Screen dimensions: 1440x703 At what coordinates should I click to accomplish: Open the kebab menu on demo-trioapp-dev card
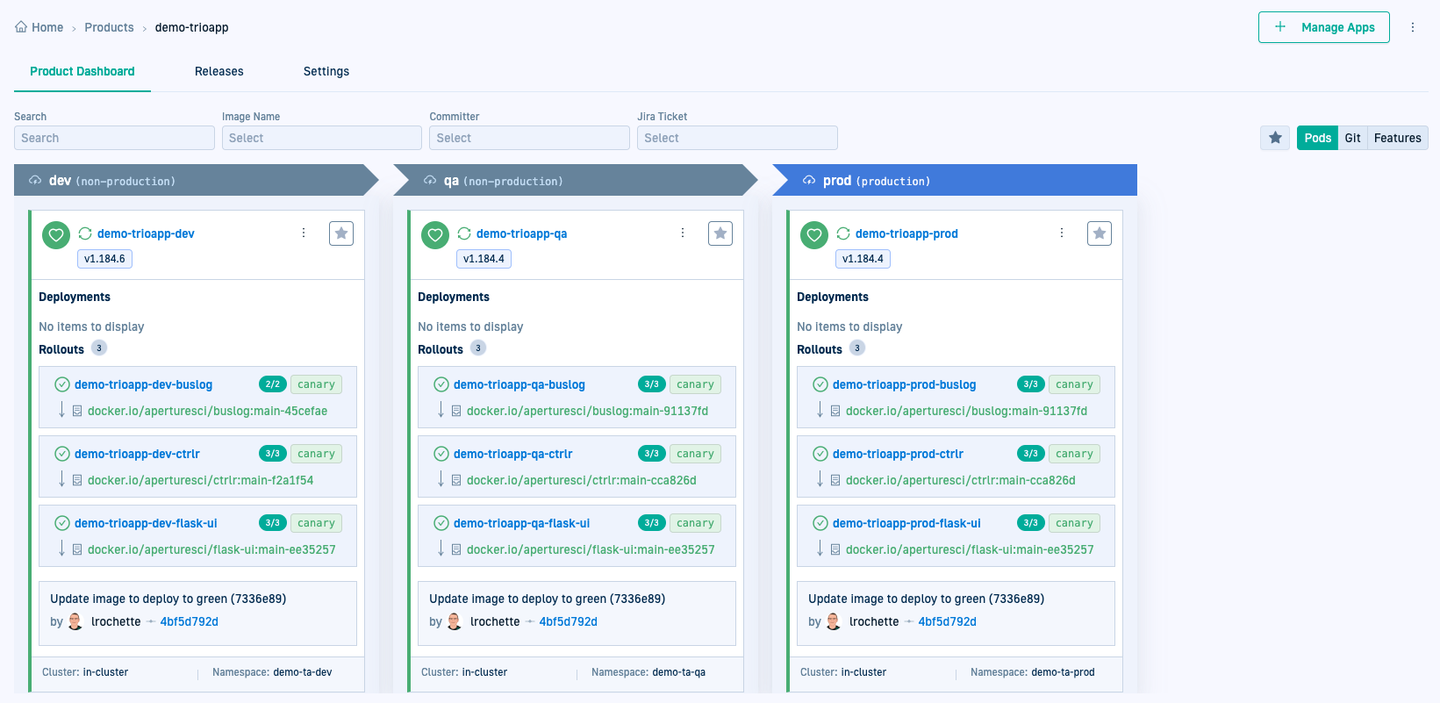[x=304, y=233]
